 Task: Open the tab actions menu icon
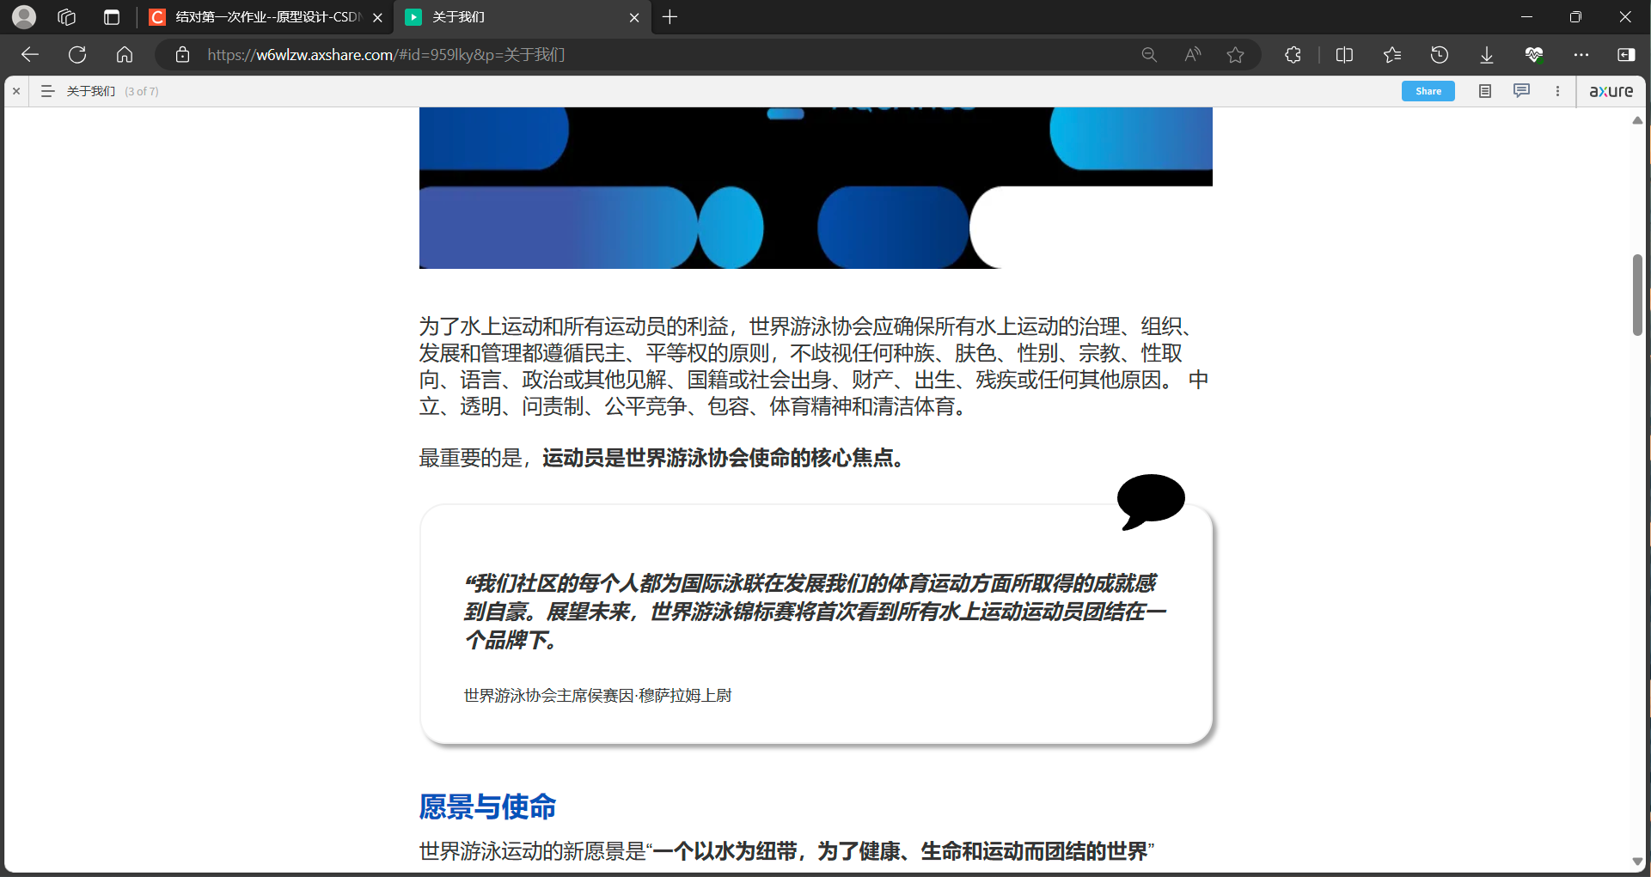112,17
